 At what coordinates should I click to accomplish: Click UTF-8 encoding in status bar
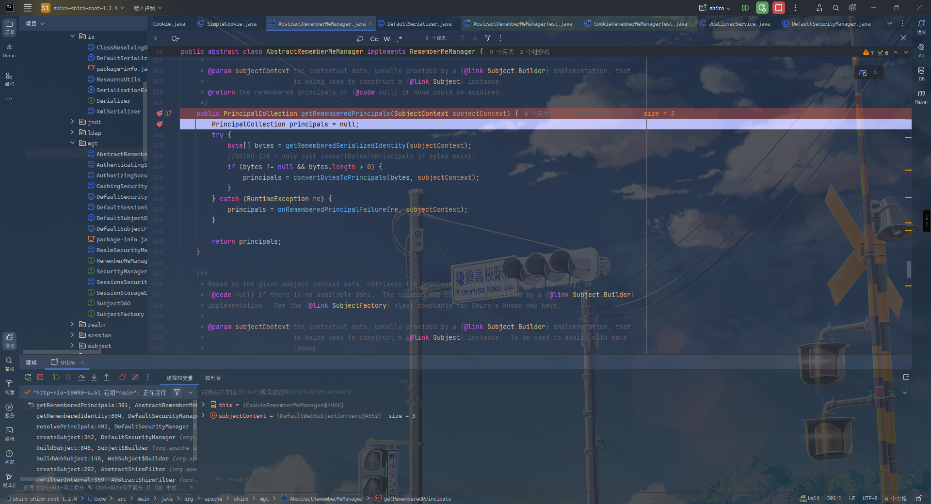point(869,498)
